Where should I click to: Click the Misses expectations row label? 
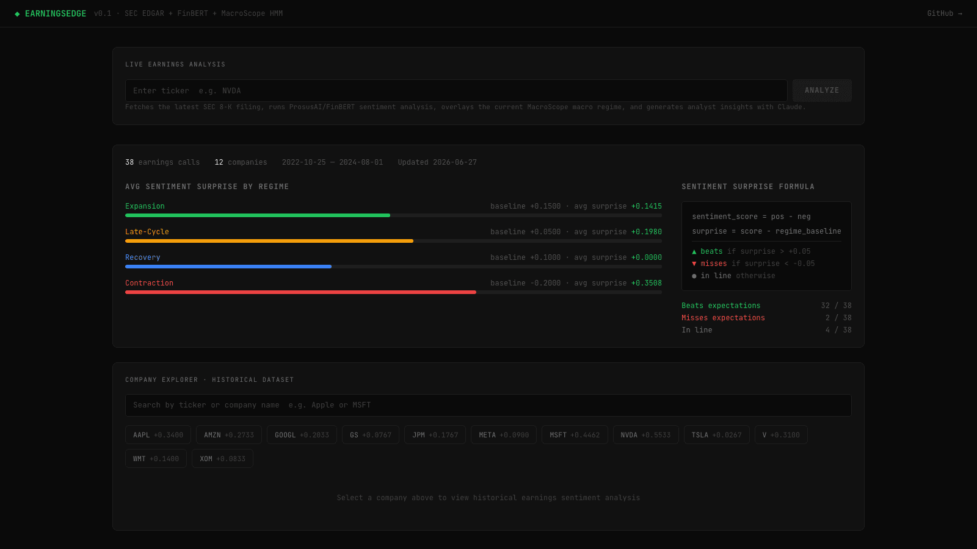[723, 318]
